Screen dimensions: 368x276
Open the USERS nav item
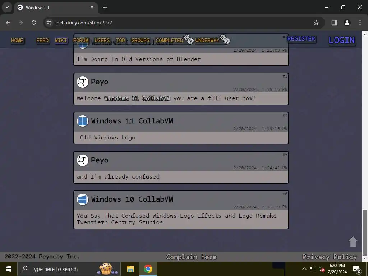pyautogui.click(x=102, y=40)
